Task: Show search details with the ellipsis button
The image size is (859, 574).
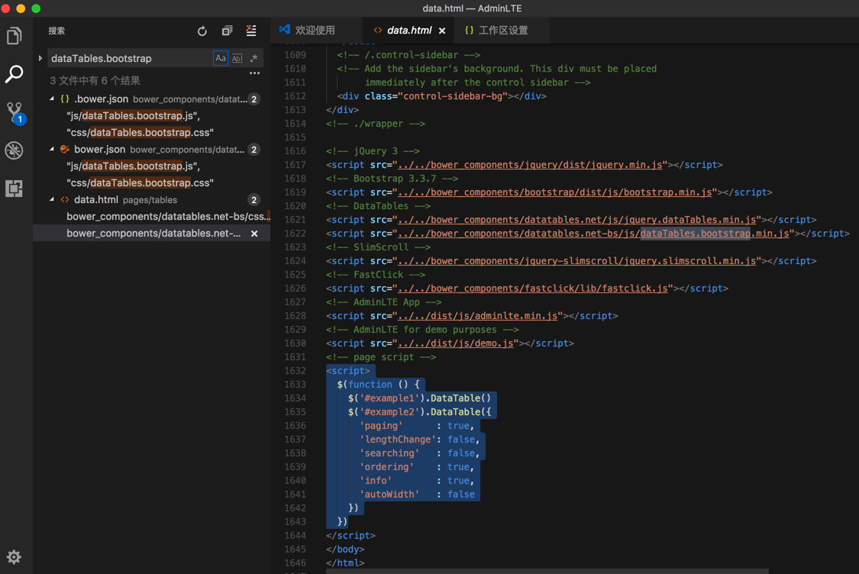Action: [x=254, y=74]
